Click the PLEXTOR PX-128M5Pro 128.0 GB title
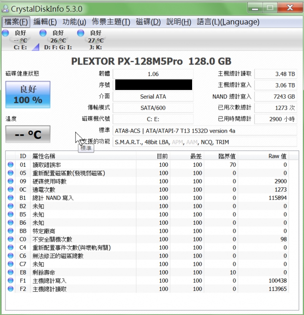The height and width of the screenshot is (315, 304). [151, 61]
